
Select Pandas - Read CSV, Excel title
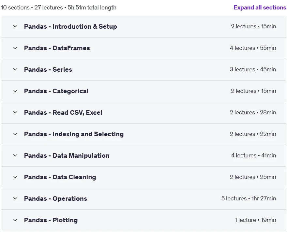63,112
